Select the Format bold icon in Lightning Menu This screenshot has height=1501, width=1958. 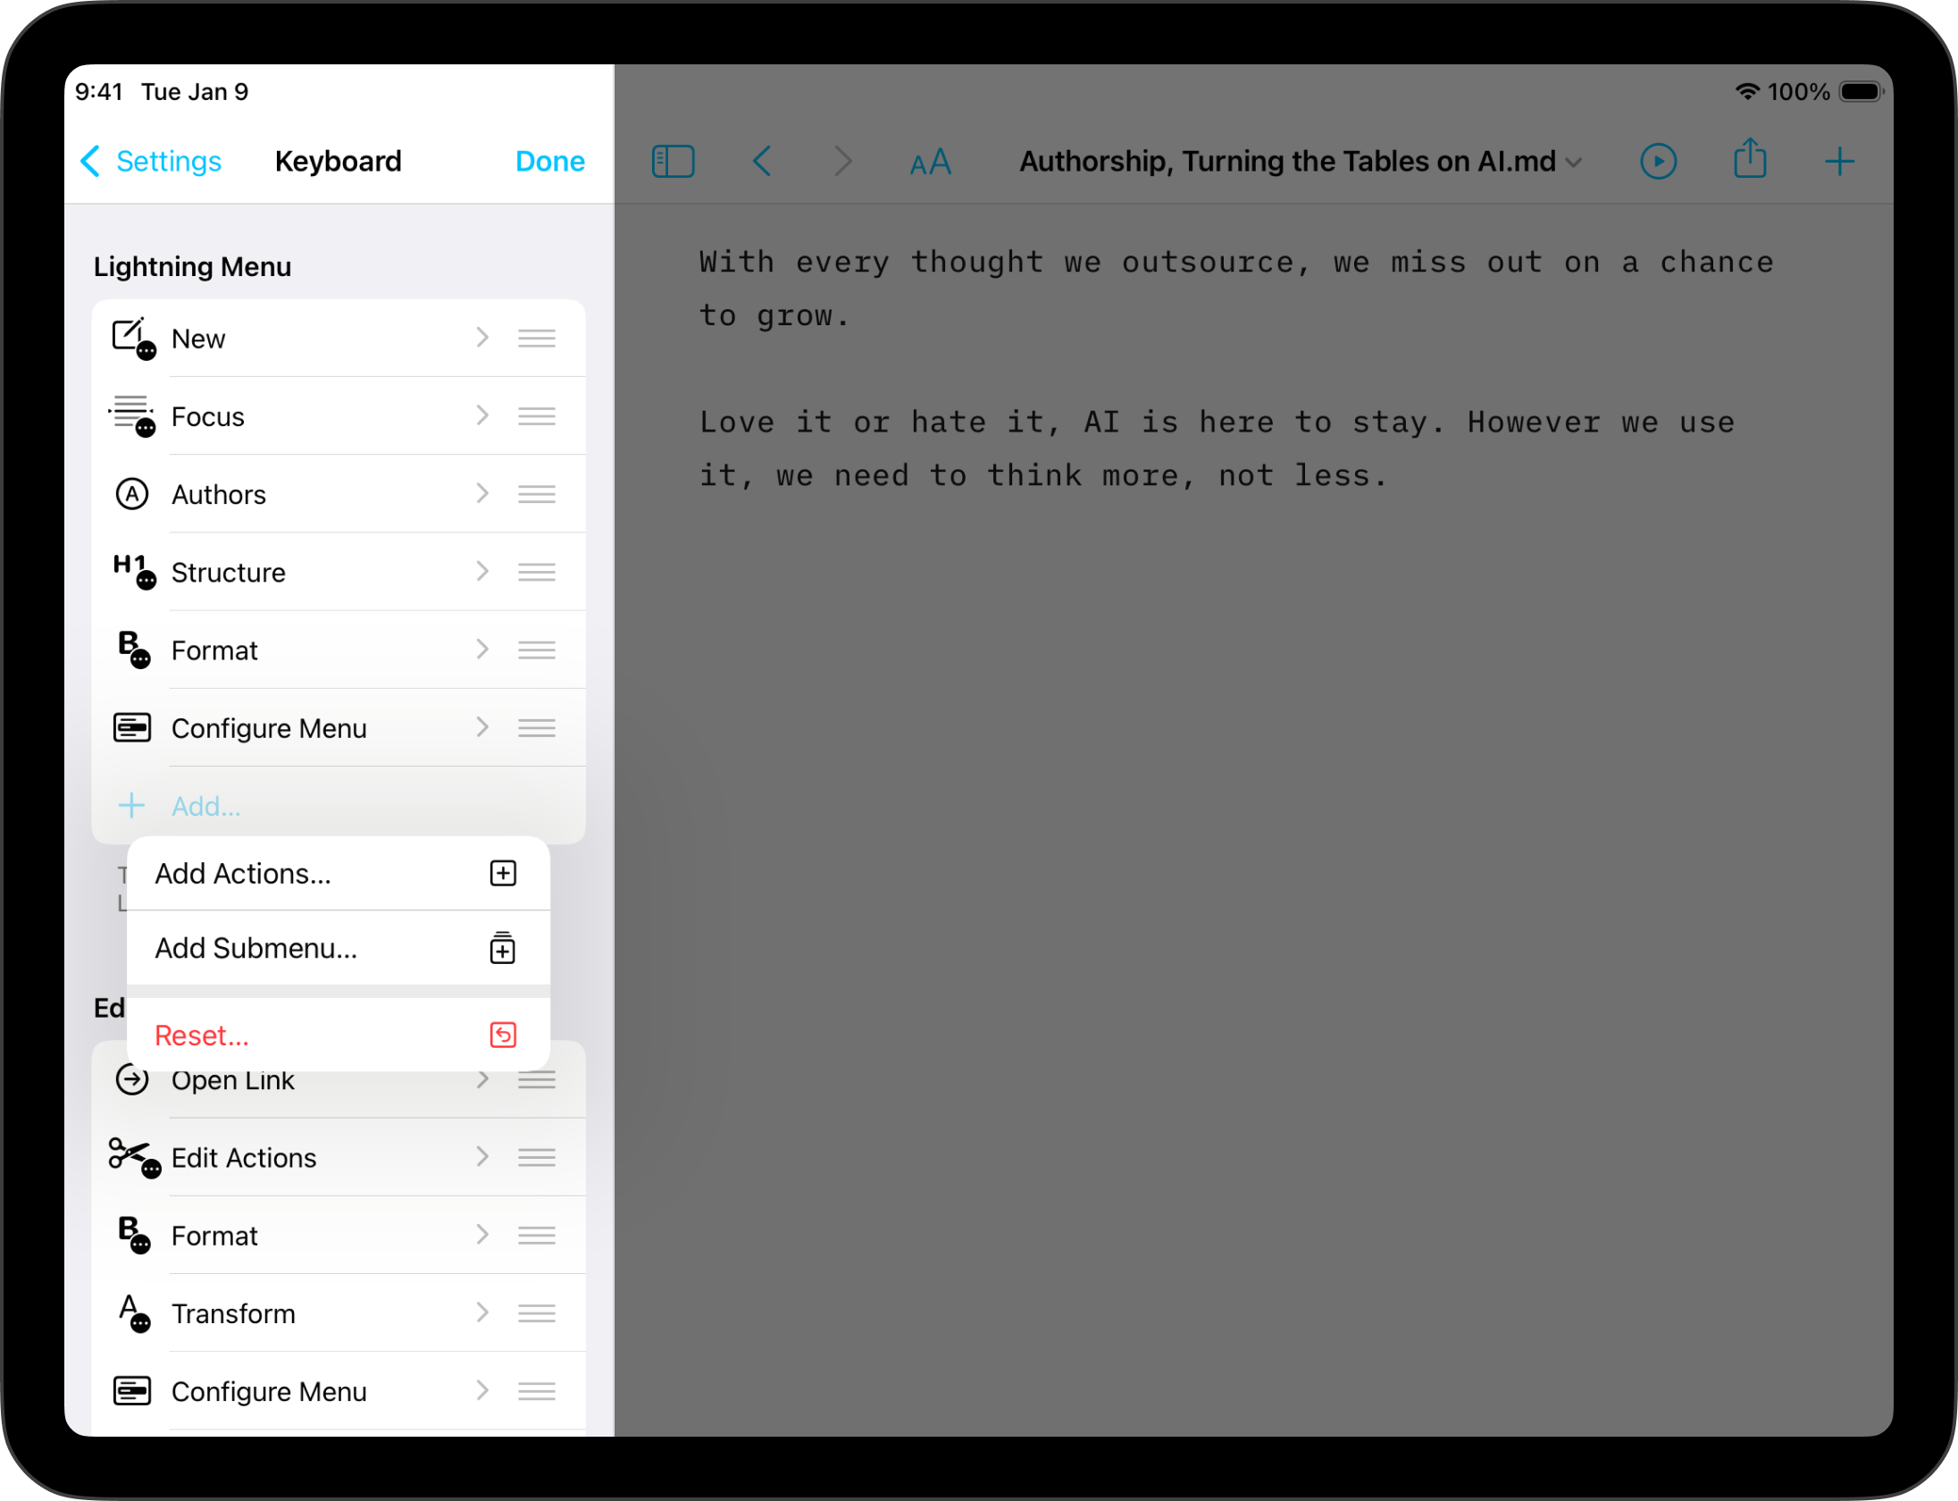tap(131, 649)
